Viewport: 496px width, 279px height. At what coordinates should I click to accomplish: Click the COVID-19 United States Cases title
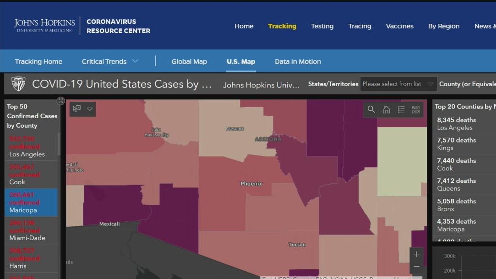122,84
